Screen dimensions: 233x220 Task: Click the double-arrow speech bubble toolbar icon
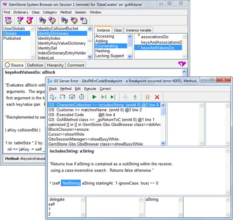[x=74, y=20]
